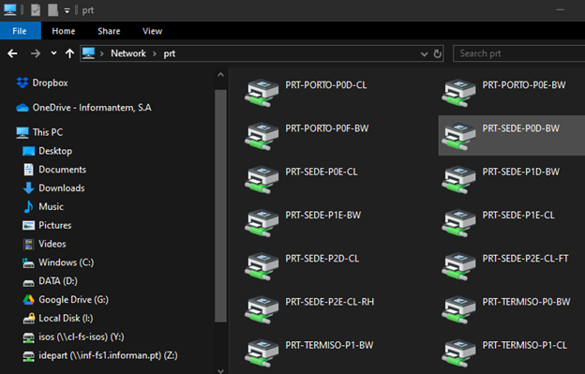The height and width of the screenshot is (374, 585).
Task: Click the PRT-SEDE-P2E-CL-FT label
Action: click(x=525, y=259)
